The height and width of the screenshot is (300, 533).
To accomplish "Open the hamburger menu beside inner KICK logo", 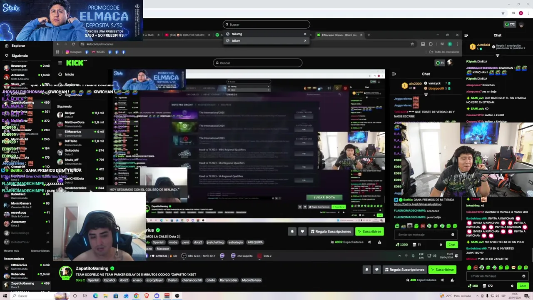I will pos(60,63).
